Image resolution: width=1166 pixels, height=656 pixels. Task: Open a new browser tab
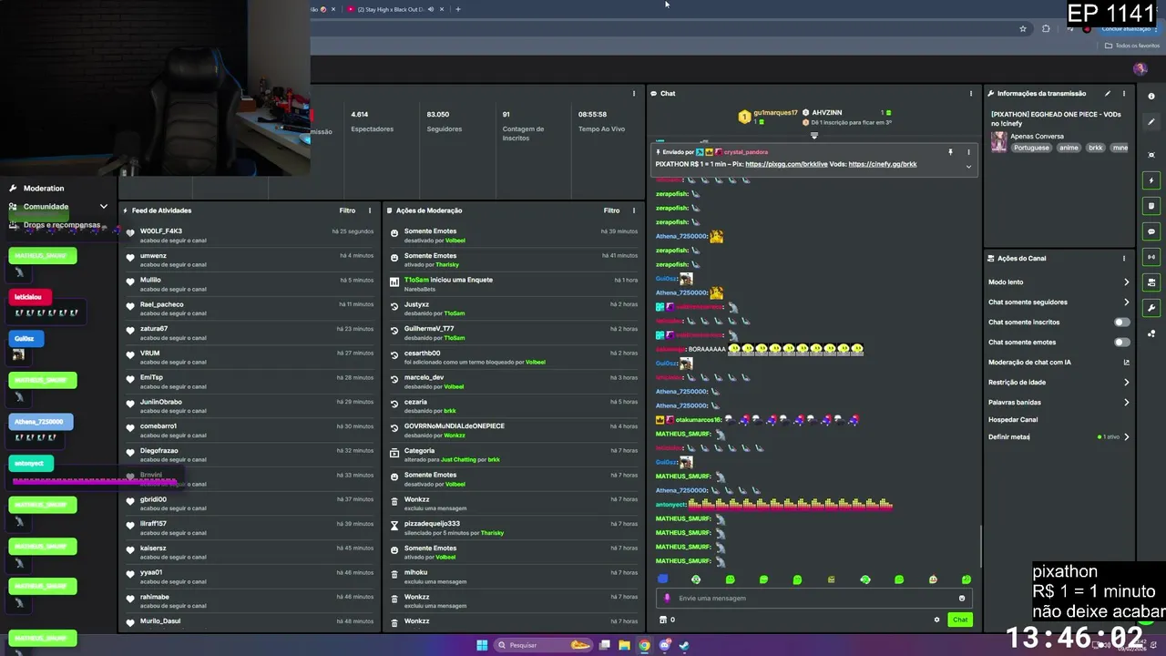[x=458, y=9]
